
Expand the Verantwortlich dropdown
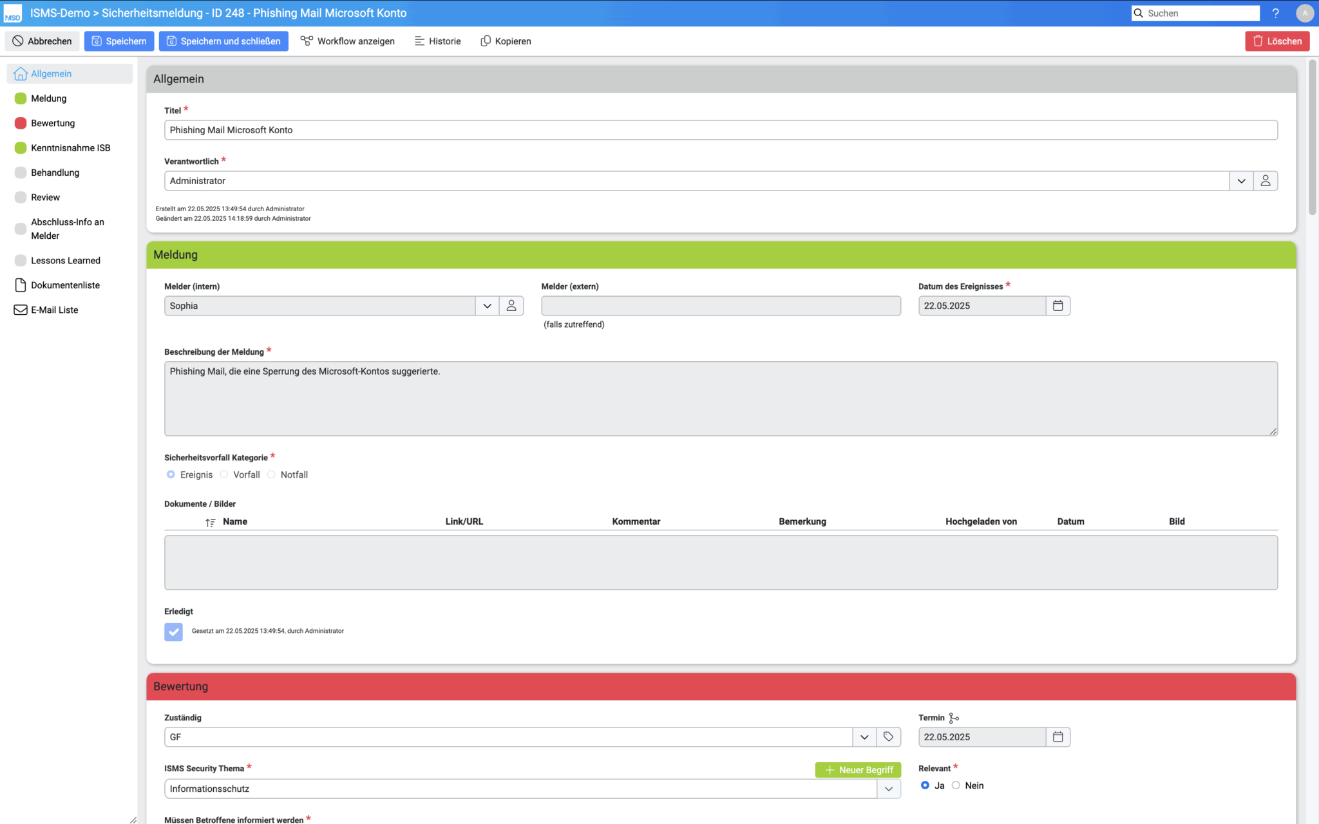pyautogui.click(x=1241, y=181)
